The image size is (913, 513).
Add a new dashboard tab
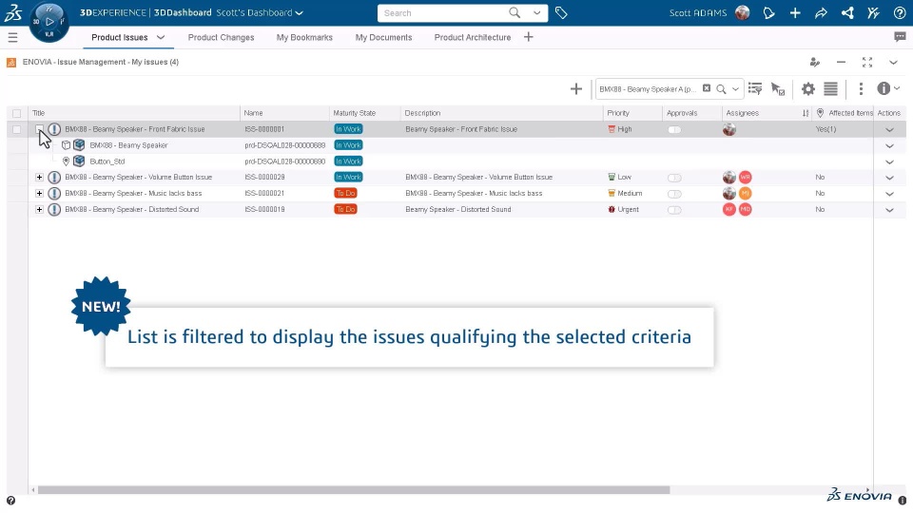(x=528, y=37)
